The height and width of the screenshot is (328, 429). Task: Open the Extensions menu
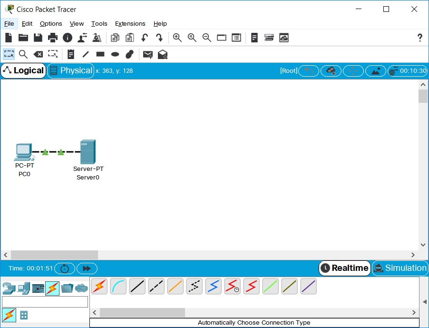pos(130,23)
